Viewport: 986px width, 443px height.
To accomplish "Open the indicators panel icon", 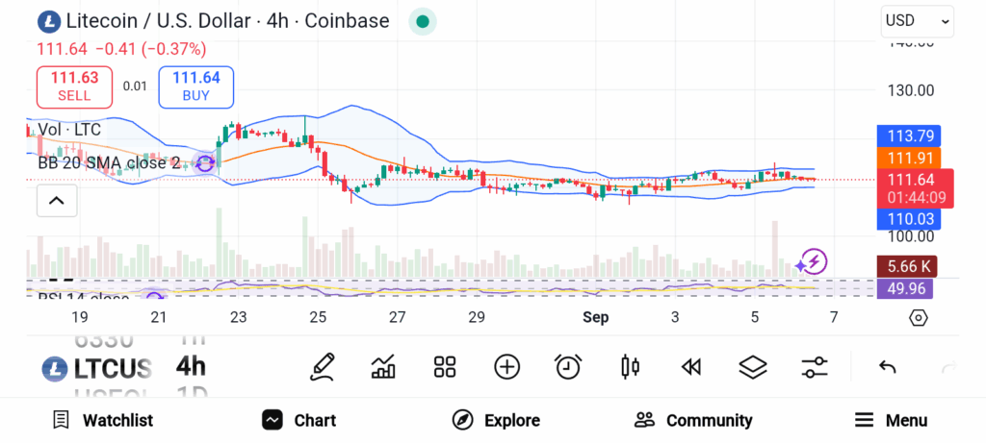I will click(x=383, y=366).
